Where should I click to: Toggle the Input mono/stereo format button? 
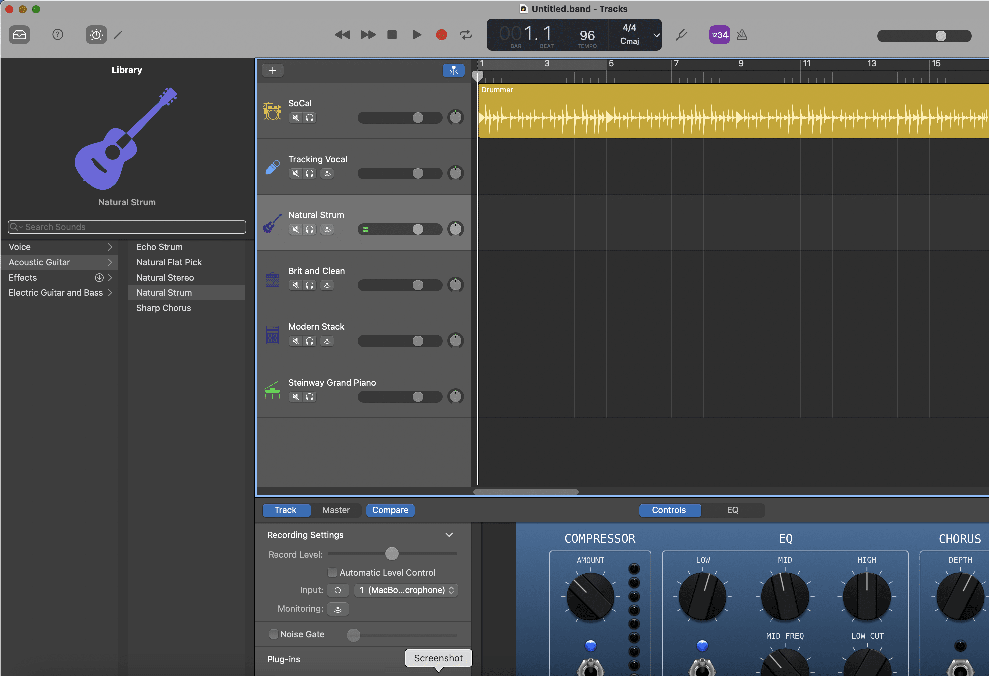click(x=338, y=590)
